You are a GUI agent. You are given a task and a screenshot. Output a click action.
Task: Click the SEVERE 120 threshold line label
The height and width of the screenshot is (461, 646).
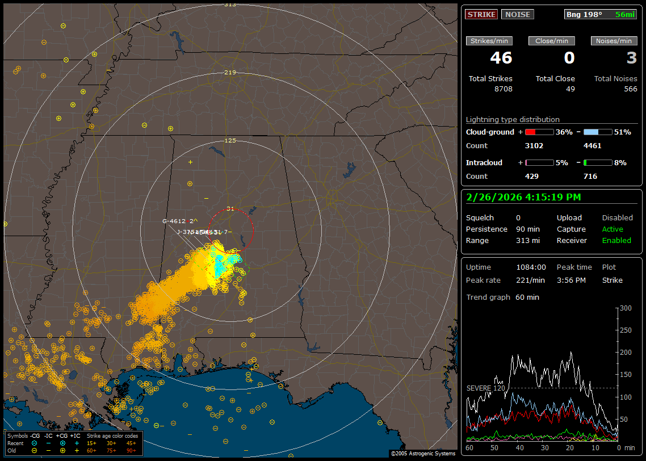click(x=485, y=388)
